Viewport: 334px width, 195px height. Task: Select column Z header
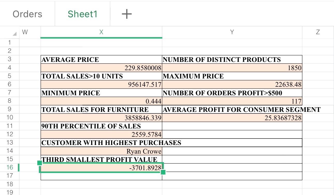click(x=318, y=32)
